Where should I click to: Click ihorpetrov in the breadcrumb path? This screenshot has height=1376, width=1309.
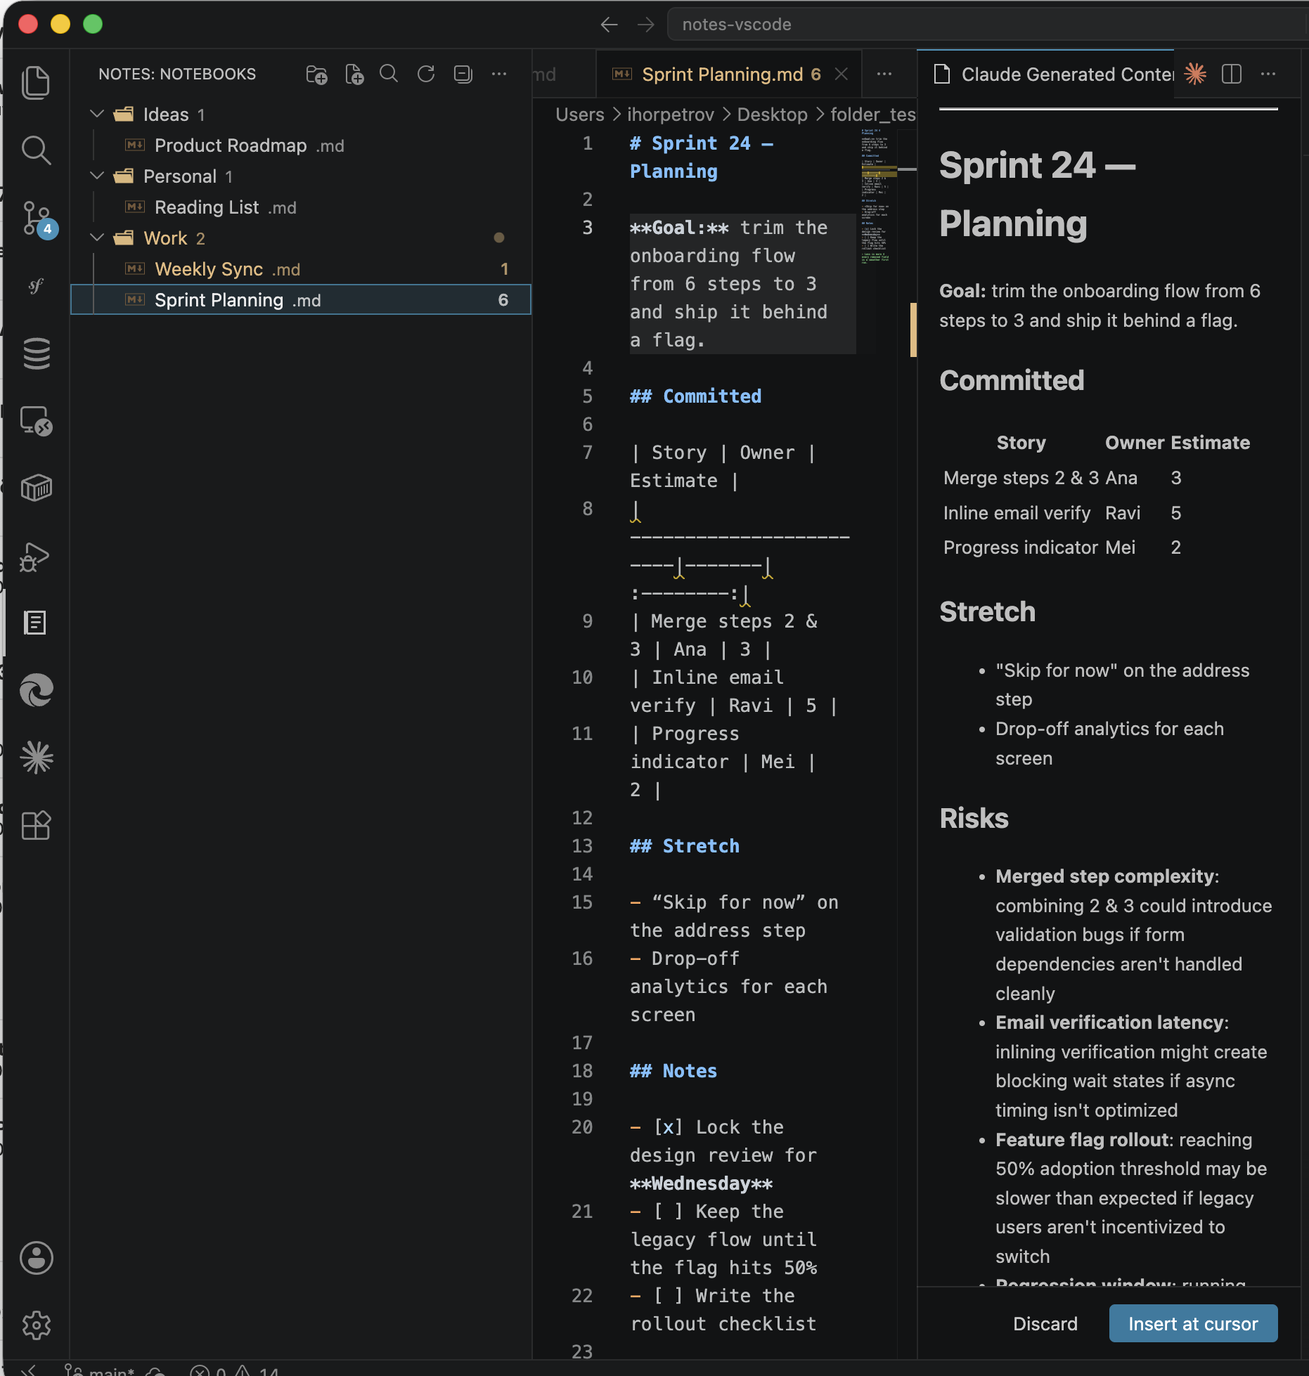tap(670, 115)
